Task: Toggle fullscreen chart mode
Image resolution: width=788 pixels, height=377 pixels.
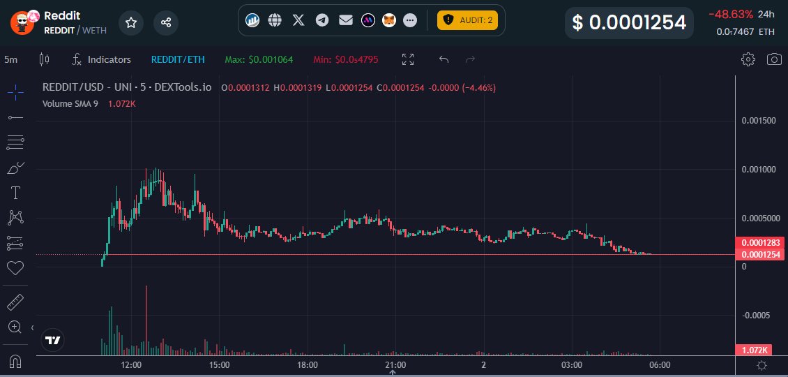Action: [x=408, y=59]
